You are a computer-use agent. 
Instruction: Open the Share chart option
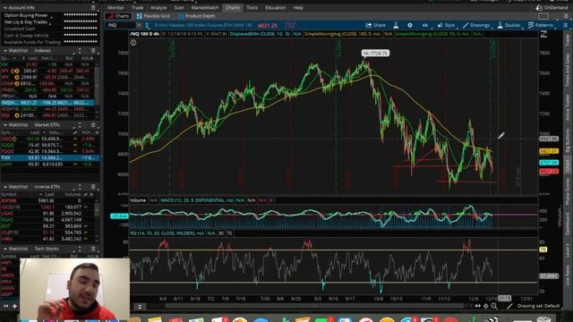pos(376,25)
